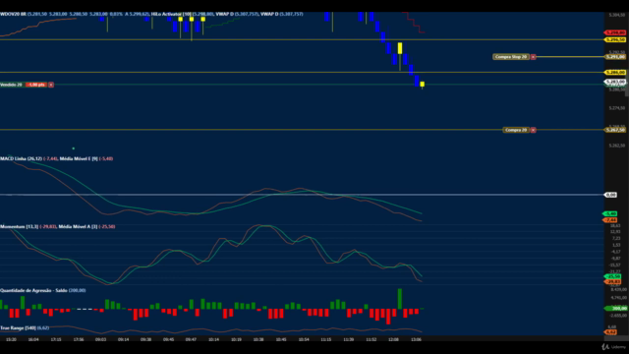Click the Média Móvel A [3] label
Screen dimensions: 629x354
point(78,227)
